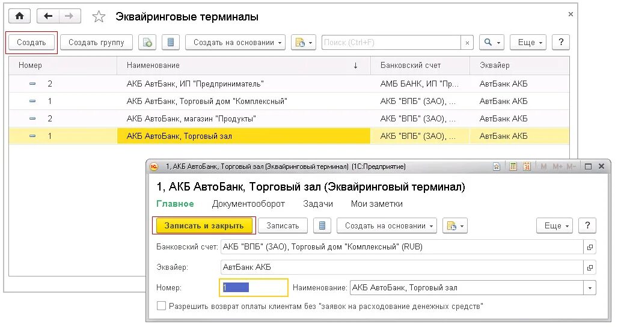Click the M memory button
The width and height of the screenshot is (621, 333).
tap(543, 166)
